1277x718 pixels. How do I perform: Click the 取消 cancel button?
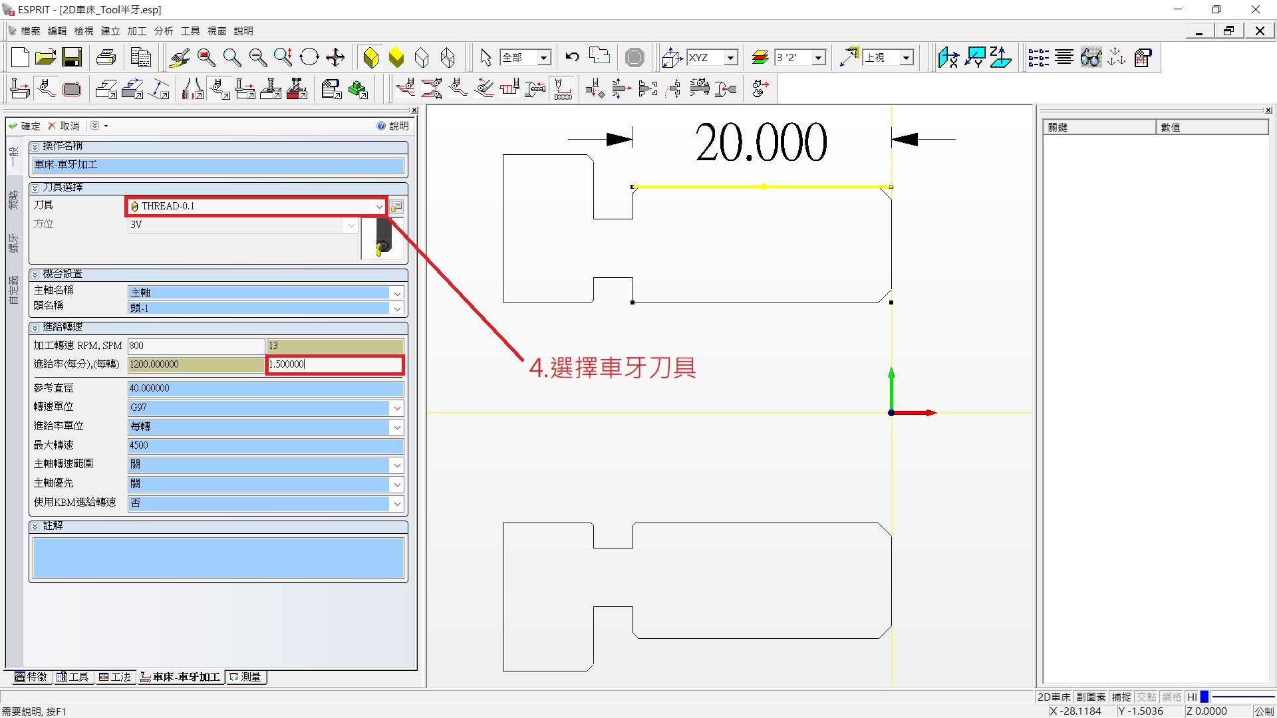64,126
